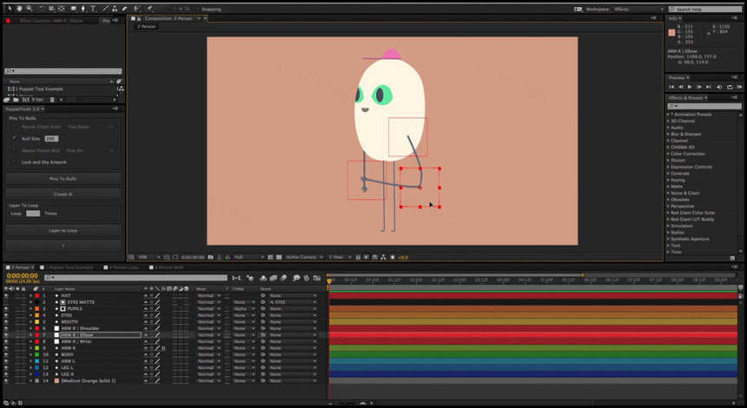Toggle the transparency grid icon

pos(279,257)
